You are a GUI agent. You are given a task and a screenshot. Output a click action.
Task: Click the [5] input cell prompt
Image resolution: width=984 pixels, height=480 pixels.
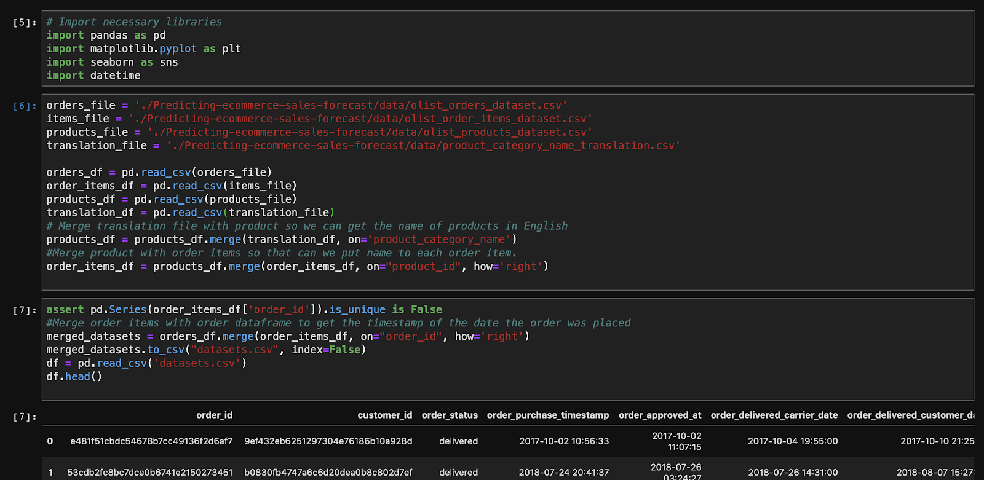tap(25, 23)
